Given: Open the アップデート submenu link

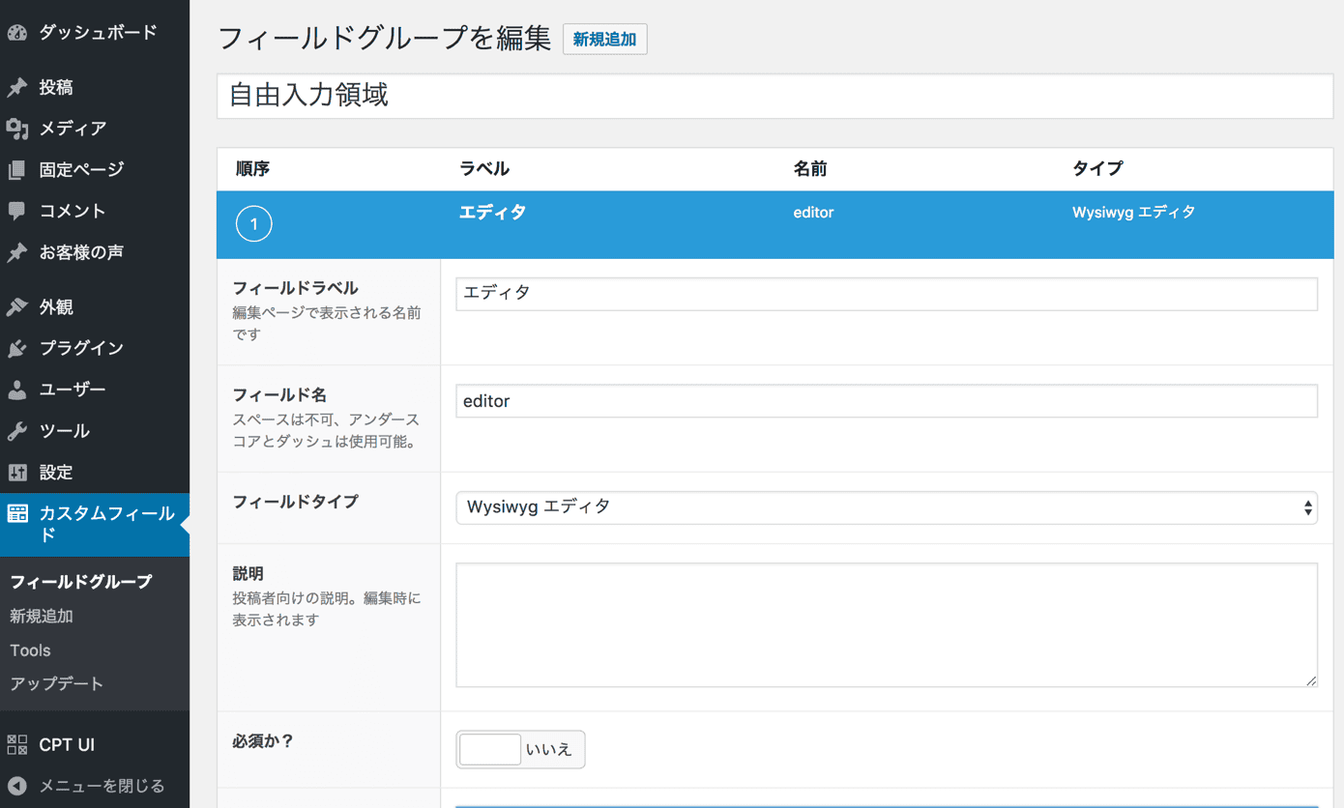Looking at the screenshot, I should tap(56, 684).
